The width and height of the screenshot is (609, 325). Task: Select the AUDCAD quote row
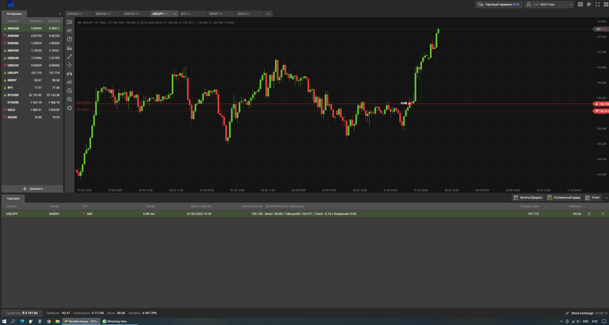(x=33, y=28)
